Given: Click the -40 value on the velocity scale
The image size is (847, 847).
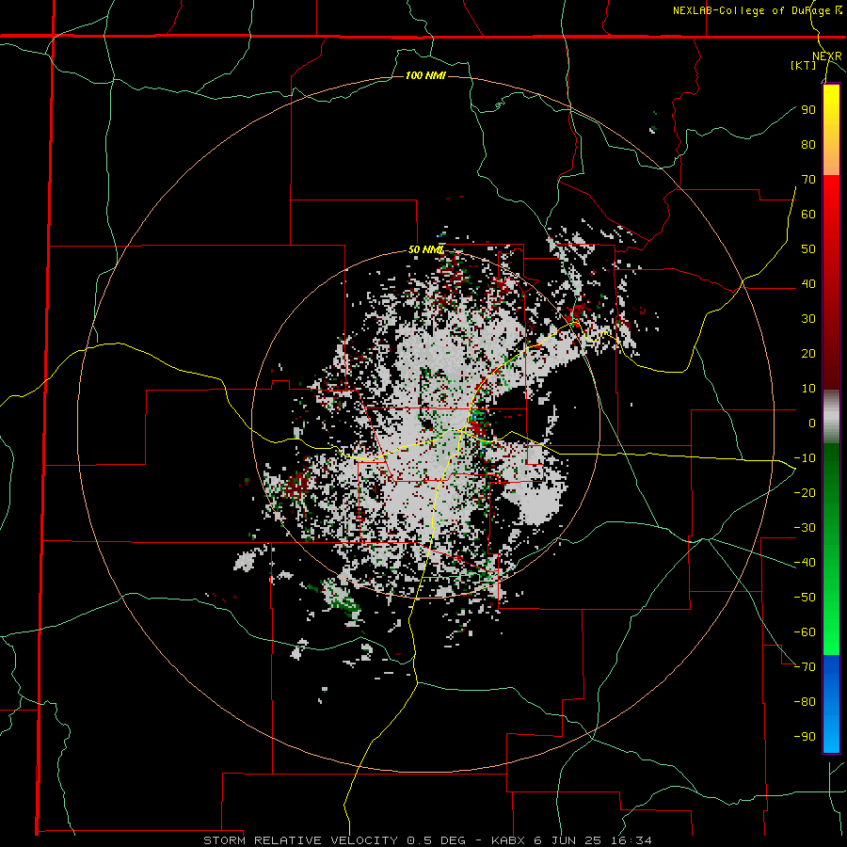Looking at the screenshot, I should pyautogui.click(x=805, y=563).
